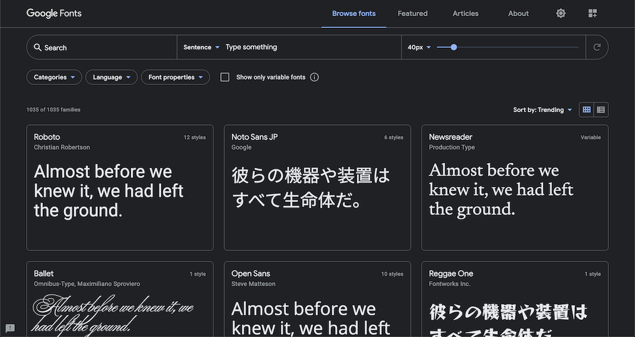Toggle the light/dark theme icon
635x337 pixels.
pyautogui.click(x=561, y=14)
